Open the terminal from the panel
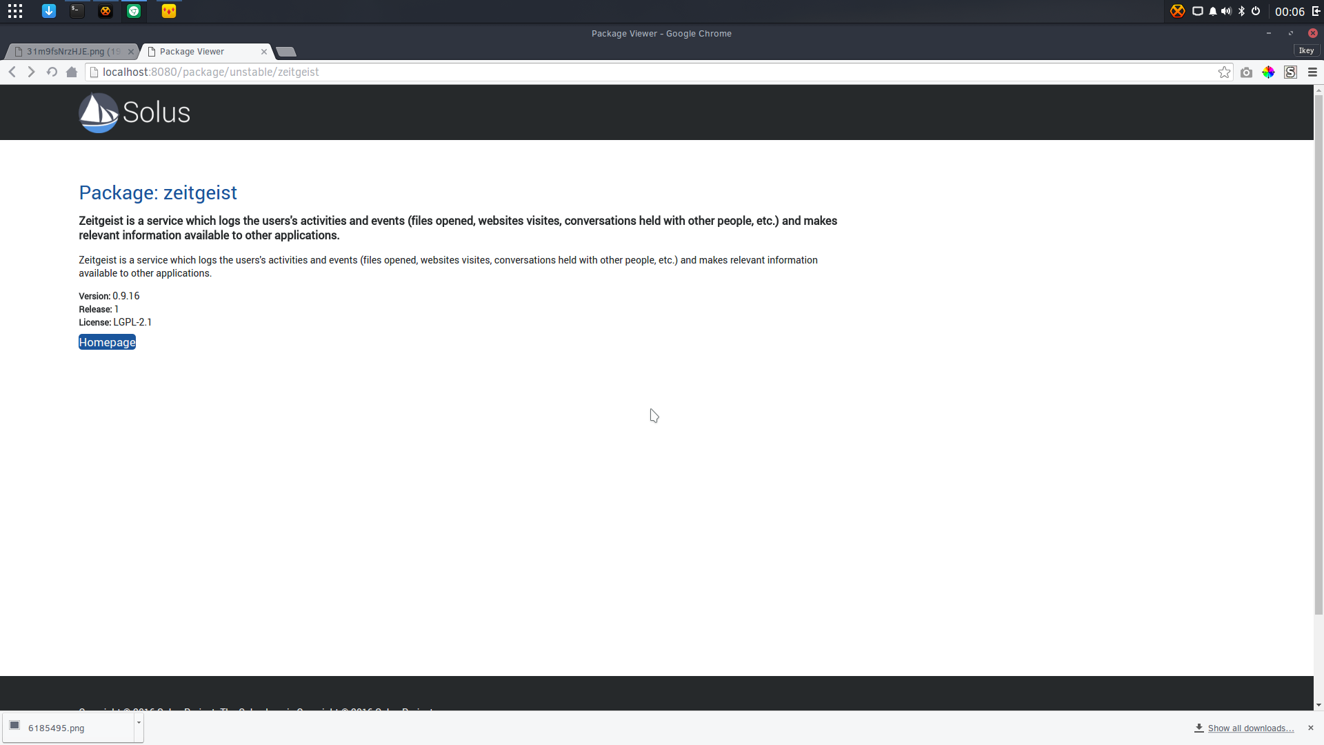Screen dimensions: 1324x745 [x=77, y=11]
